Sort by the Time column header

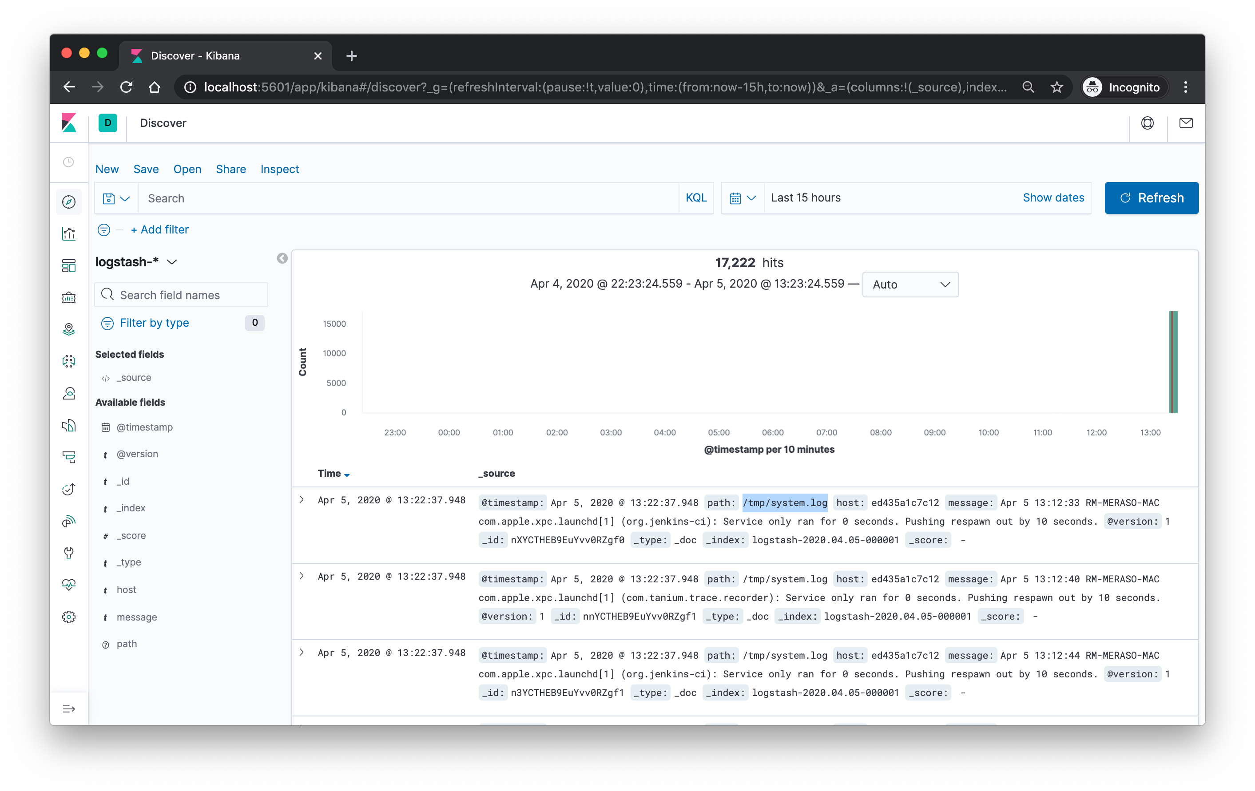[334, 473]
